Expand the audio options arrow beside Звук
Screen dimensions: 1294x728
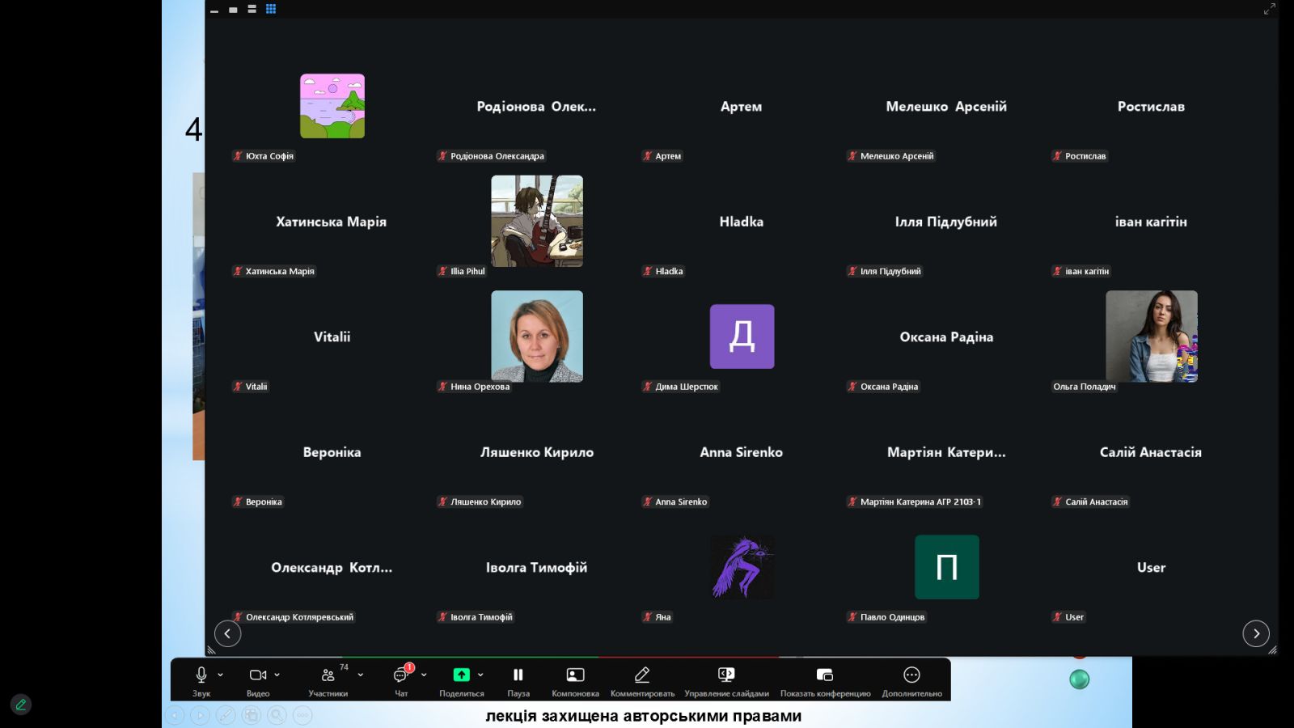[x=220, y=675]
